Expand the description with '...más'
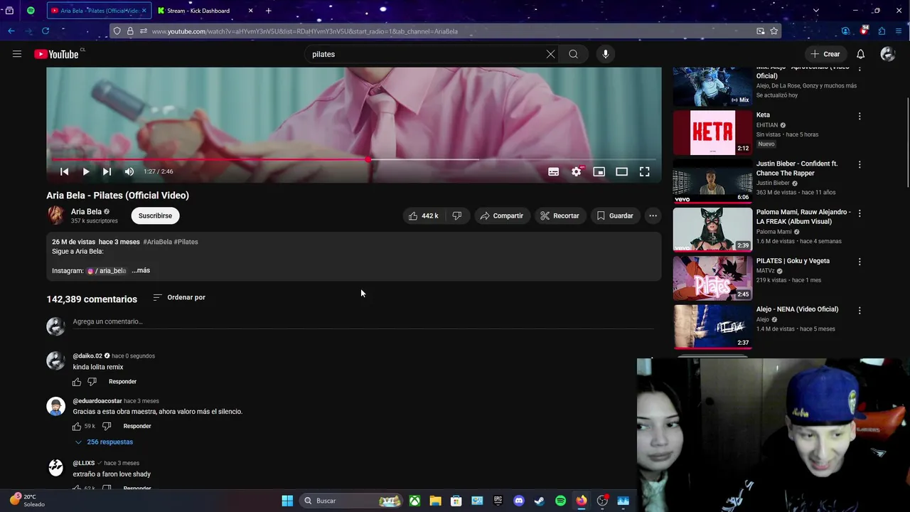Viewport: 910px width, 512px height. (141, 270)
